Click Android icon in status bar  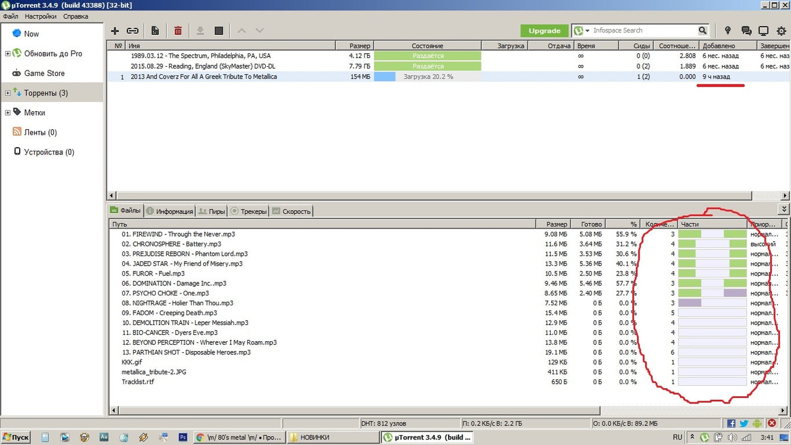(756, 423)
